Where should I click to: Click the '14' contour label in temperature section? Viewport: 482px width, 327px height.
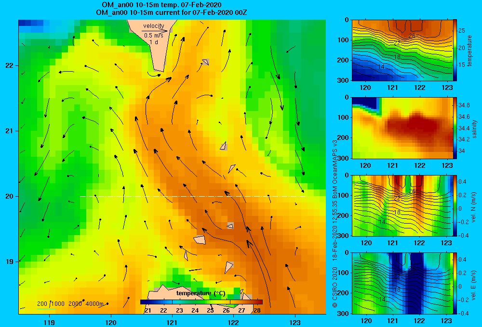pyautogui.click(x=381, y=66)
